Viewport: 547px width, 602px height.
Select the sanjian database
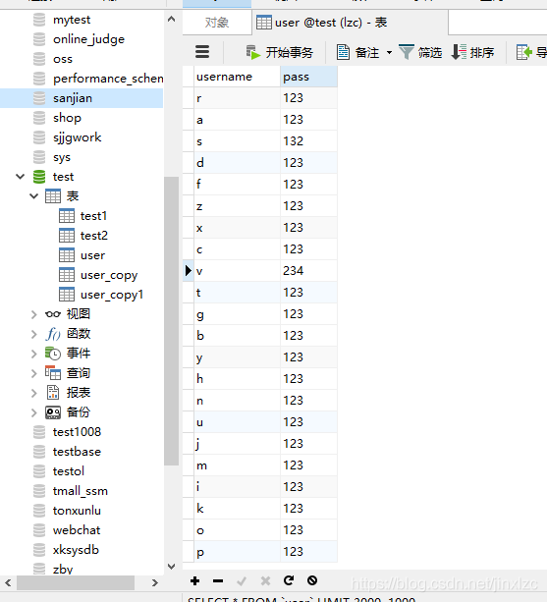[82, 98]
